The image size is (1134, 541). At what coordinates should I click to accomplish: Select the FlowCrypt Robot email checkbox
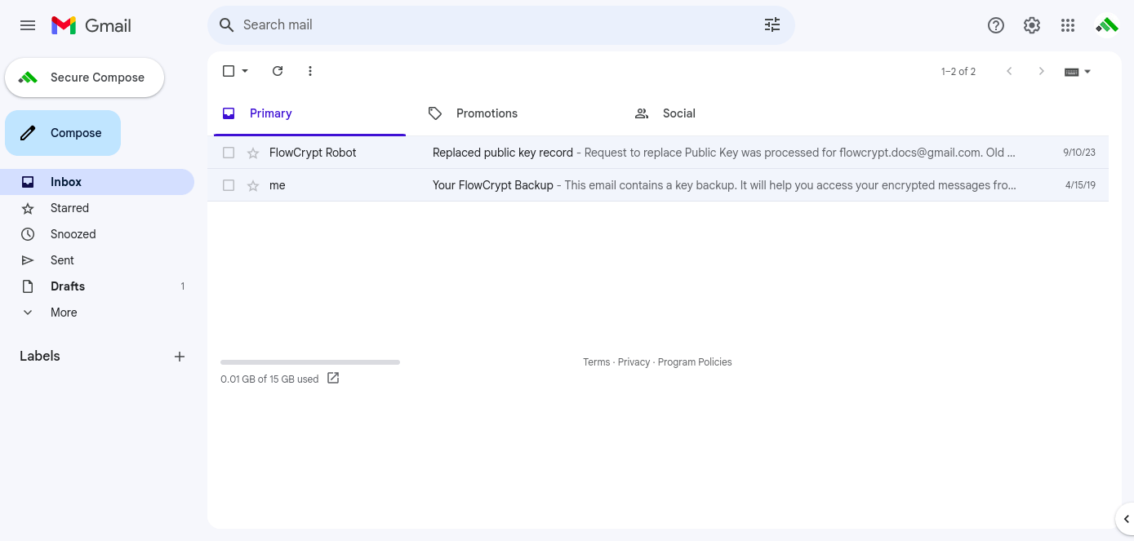[229, 153]
